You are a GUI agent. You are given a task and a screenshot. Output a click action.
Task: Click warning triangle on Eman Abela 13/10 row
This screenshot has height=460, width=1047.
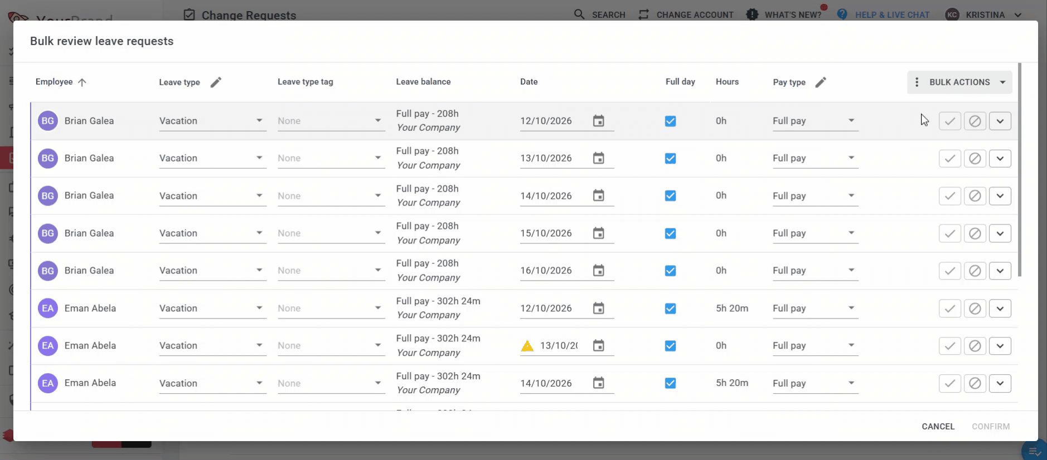[x=527, y=346]
